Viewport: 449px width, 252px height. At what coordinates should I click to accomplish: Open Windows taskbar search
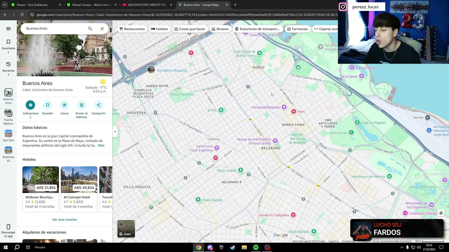pos(17,247)
